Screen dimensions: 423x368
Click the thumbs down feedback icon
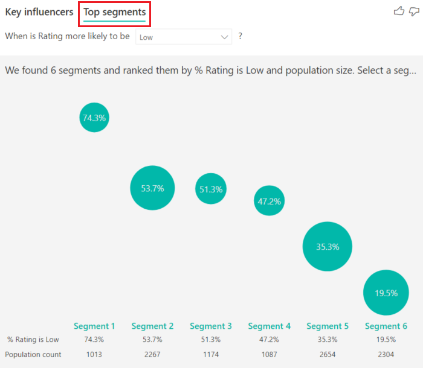point(414,11)
